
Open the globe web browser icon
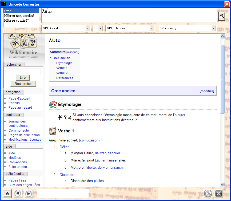[x=208, y=193]
